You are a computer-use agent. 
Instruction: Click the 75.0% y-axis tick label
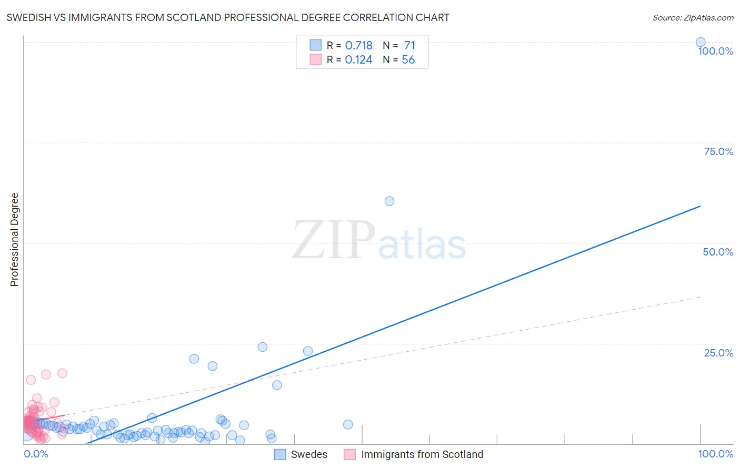click(718, 151)
